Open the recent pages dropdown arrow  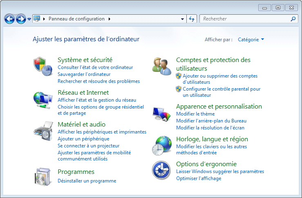pos(29,19)
